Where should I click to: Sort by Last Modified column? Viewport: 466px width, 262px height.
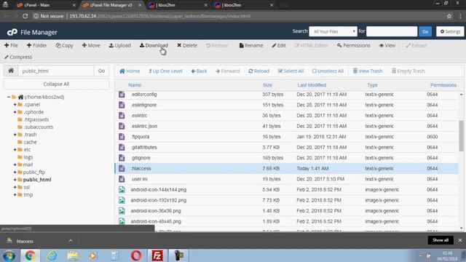click(x=312, y=85)
